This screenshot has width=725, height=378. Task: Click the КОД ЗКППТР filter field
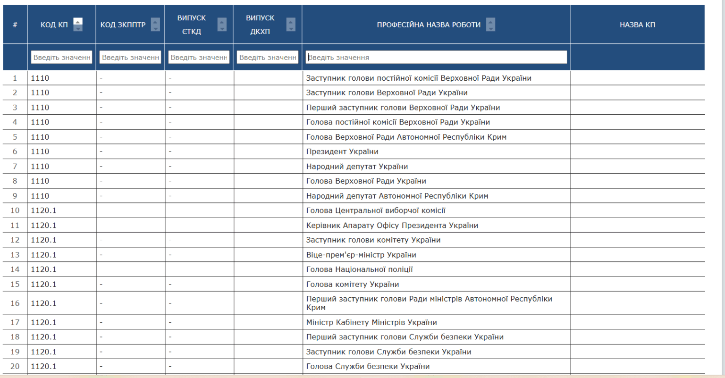tap(130, 57)
